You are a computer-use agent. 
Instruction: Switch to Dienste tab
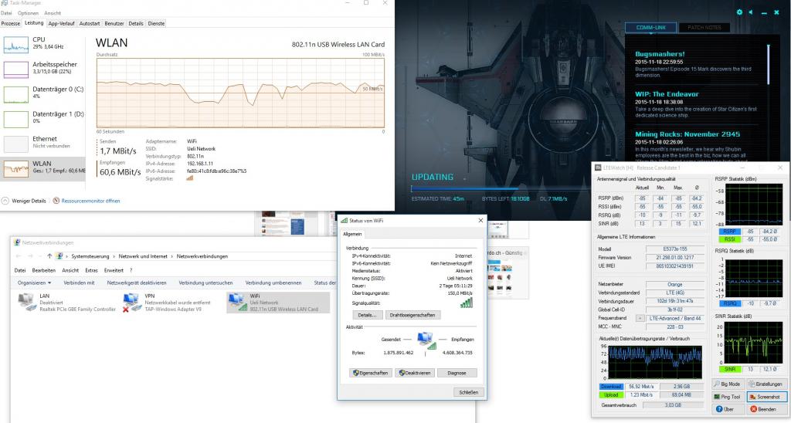click(156, 24)
